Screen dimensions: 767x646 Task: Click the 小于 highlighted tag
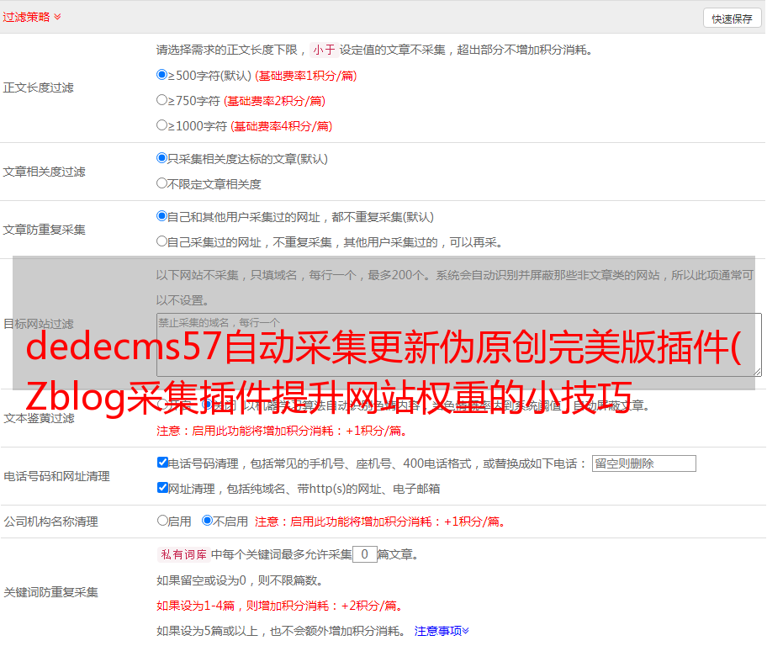(x=324, y=50)
